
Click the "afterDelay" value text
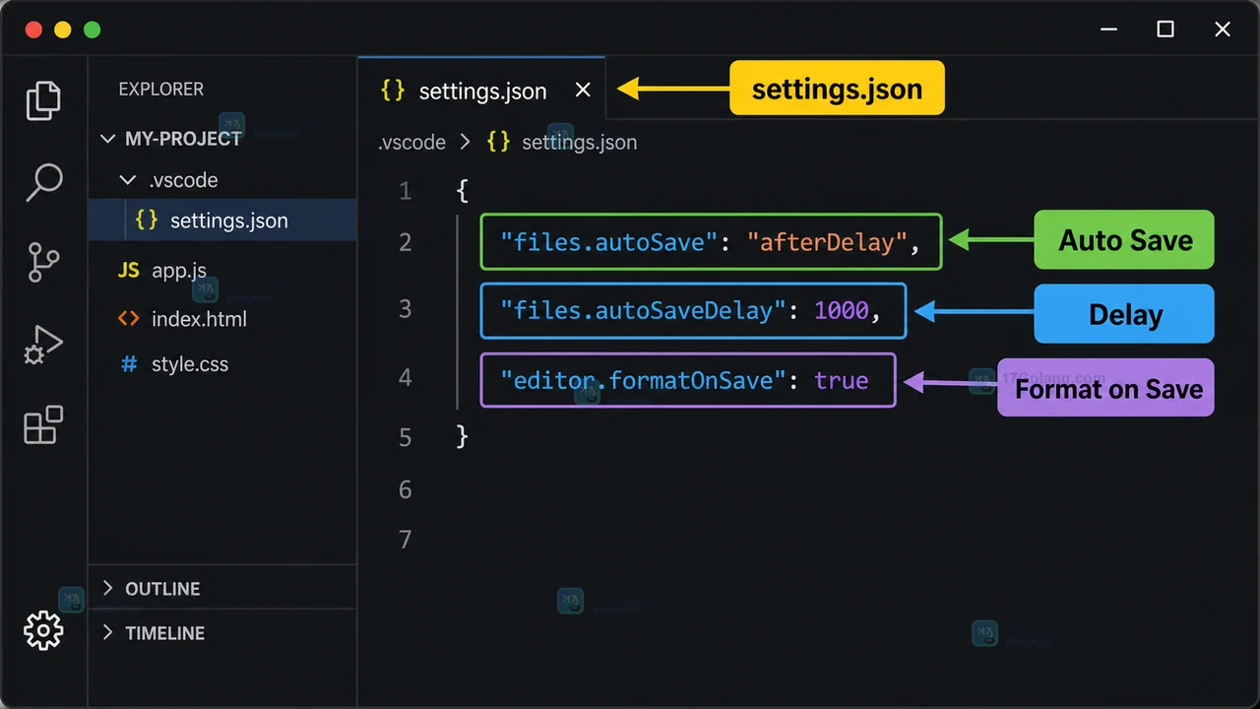tap(827, 241)
